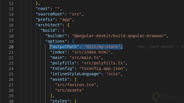
Task: Click the "src" value on sourceRoot line
Action: (x=76, y=14)
